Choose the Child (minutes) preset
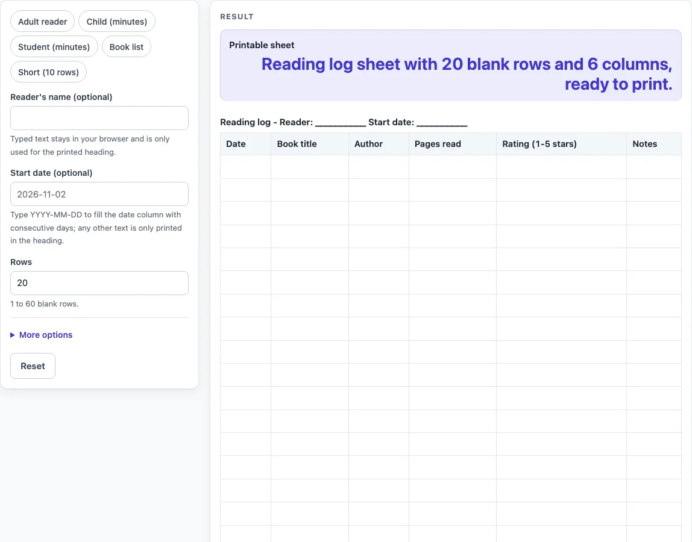 [116, 22]
